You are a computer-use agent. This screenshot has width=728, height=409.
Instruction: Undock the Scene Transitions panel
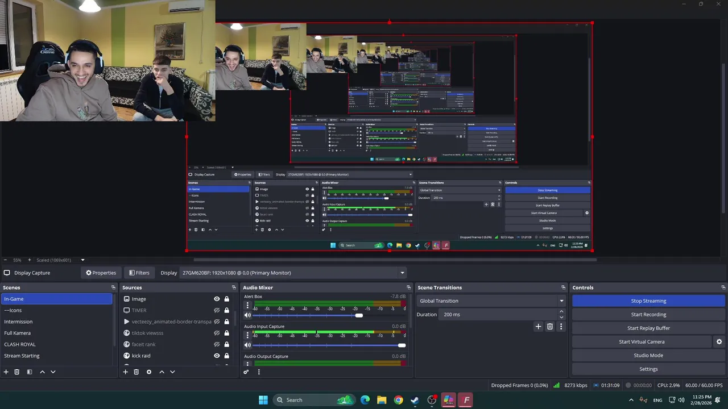pos(564,287)
